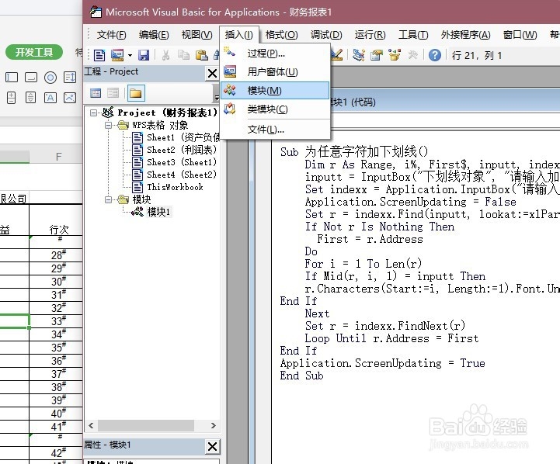Collapse the Project (财务报表1) tree node
The height and width of the screenshot is (464, 560).
pyautogui.click(x=93, y=113)
